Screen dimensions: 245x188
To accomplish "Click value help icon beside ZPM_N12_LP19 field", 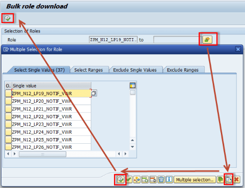I will 94,93.
